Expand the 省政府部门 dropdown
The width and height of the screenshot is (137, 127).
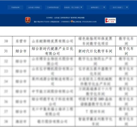(96, 7)
